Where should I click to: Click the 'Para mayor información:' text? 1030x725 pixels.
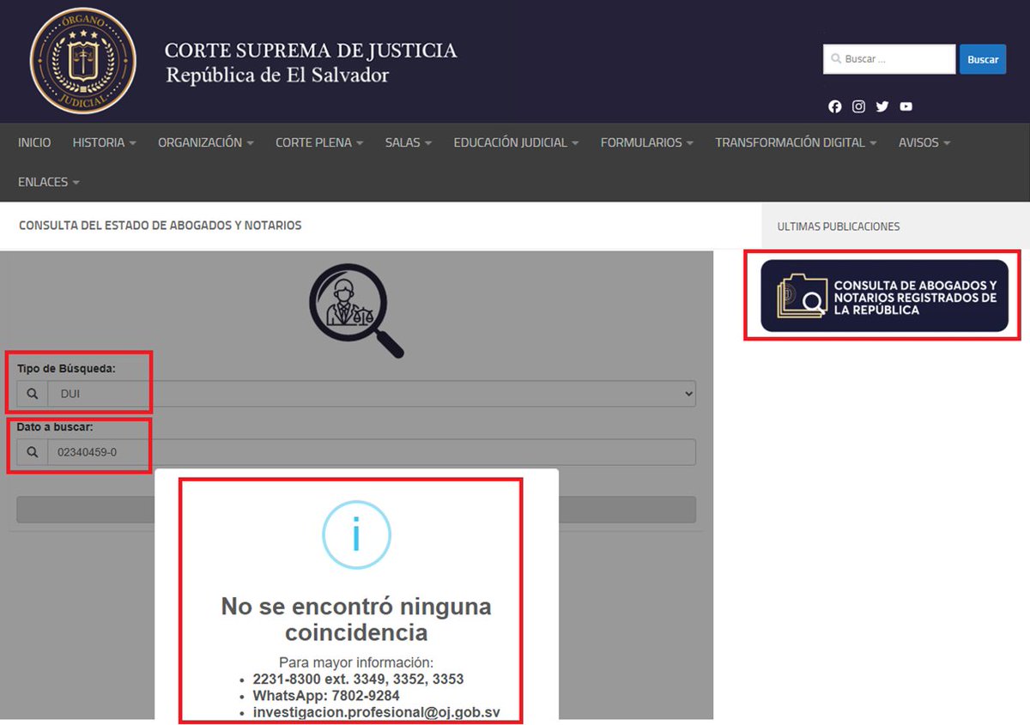(356, 662)
